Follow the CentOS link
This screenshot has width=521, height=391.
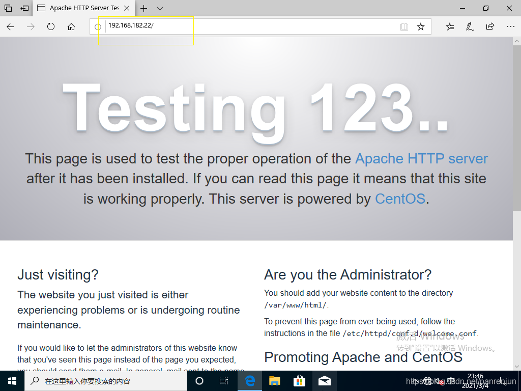(400, 199)
